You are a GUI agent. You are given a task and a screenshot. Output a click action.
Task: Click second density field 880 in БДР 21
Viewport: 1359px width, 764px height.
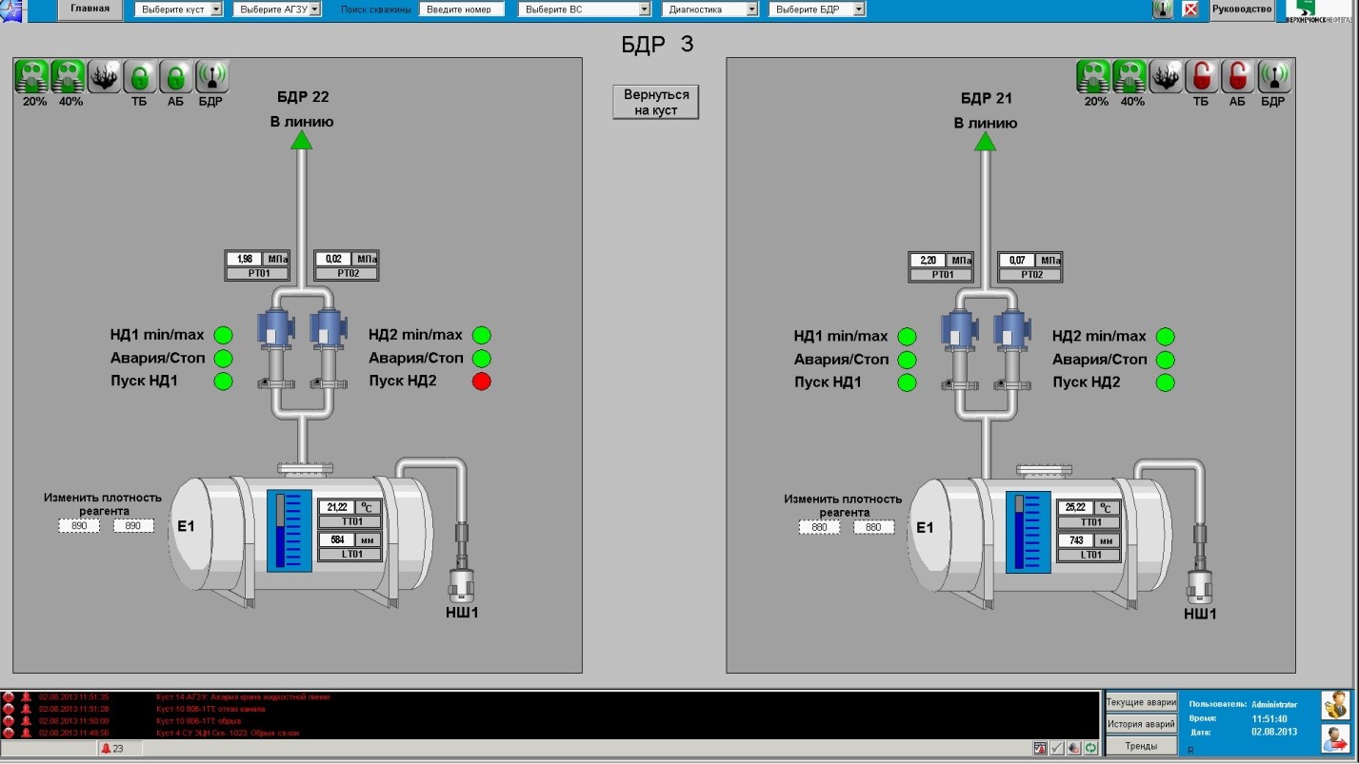click(x=873, y=527)
